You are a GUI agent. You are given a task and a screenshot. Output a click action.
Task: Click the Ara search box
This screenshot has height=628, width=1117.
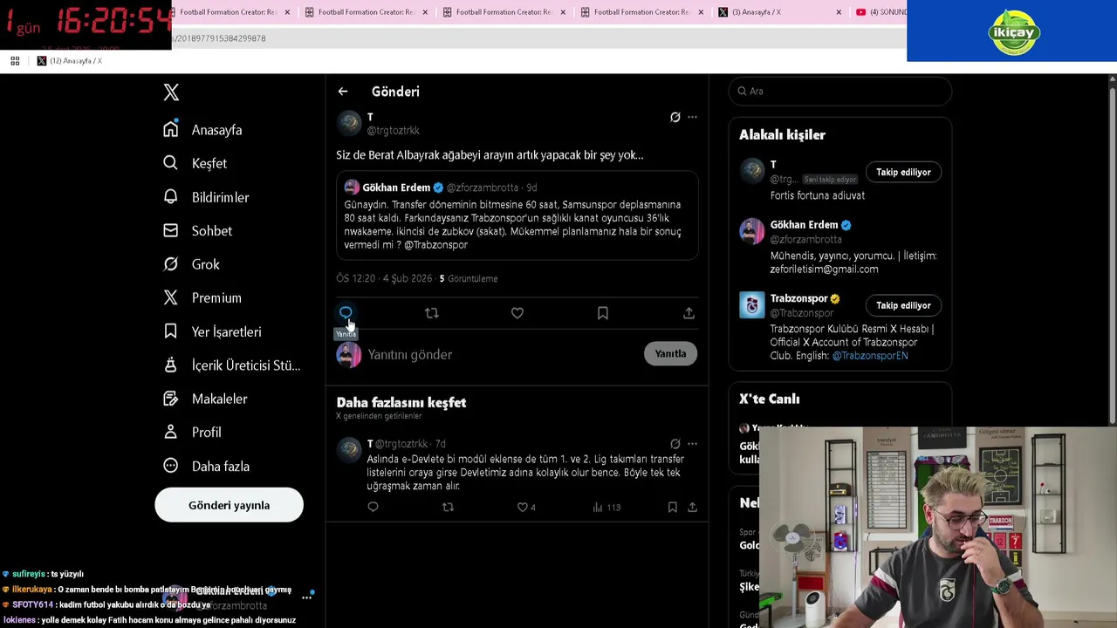coord(840,91)
